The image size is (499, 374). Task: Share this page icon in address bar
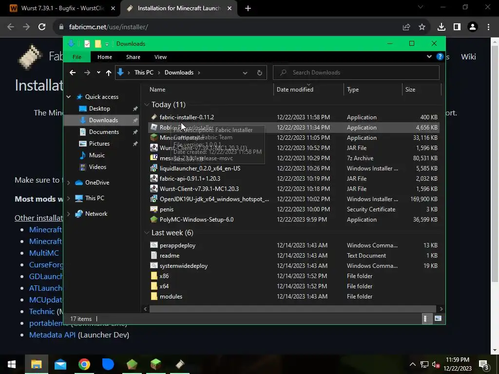[x=406, y=27]
